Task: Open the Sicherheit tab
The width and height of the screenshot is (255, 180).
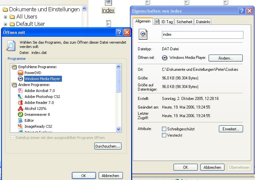Action: 184,22
